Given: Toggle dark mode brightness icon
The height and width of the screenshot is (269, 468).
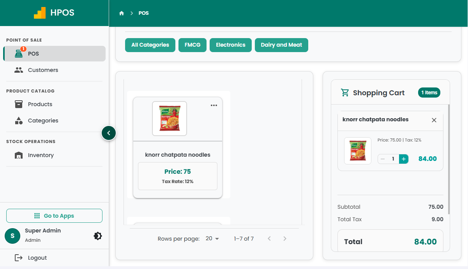Looking at the screenshot, I should pos(98,236).
